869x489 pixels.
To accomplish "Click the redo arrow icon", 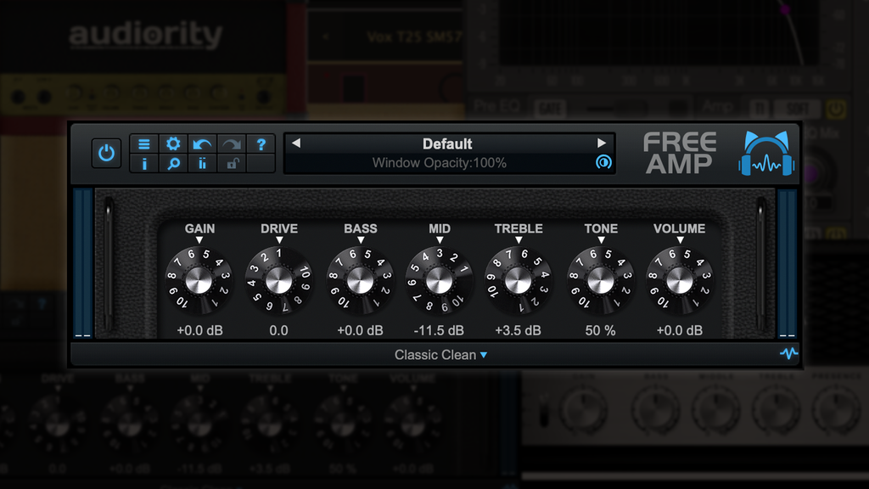I will coord(232,144).
